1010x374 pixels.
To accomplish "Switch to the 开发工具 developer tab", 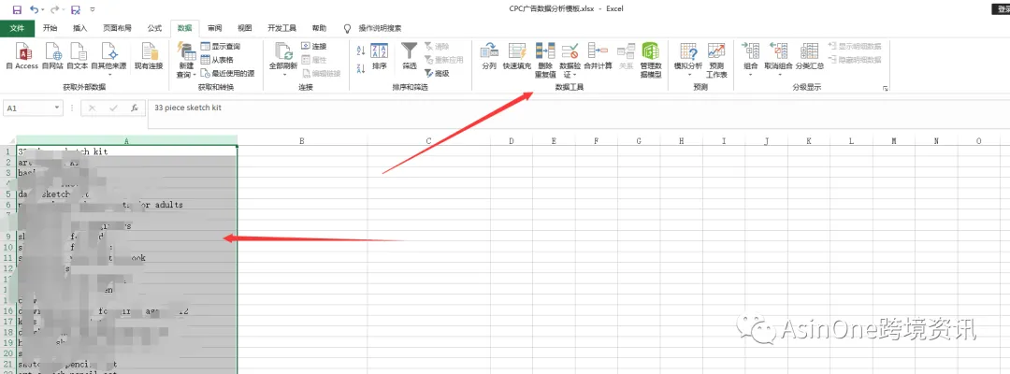I will [x=281, y=28].
